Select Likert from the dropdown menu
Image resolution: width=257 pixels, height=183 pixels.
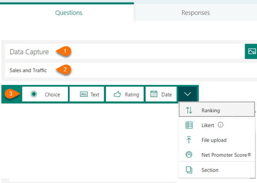[217, 125]
